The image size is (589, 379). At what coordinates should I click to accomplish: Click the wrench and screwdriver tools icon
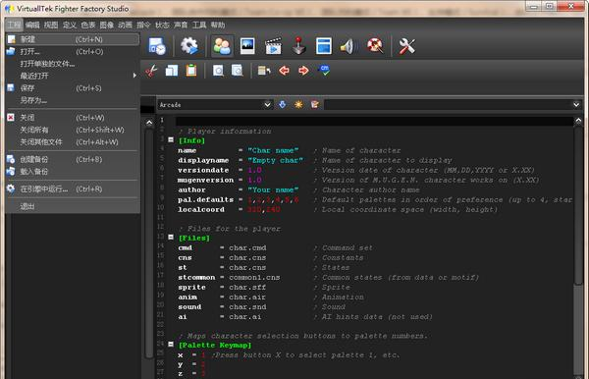(x=406, y=46)
